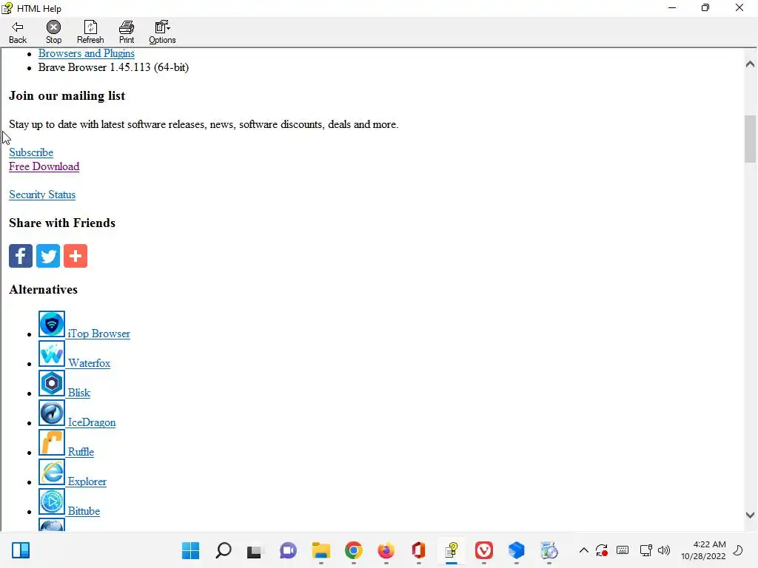
Task: Launch Google Chrome from taskbar
Action: pos(353,550)
